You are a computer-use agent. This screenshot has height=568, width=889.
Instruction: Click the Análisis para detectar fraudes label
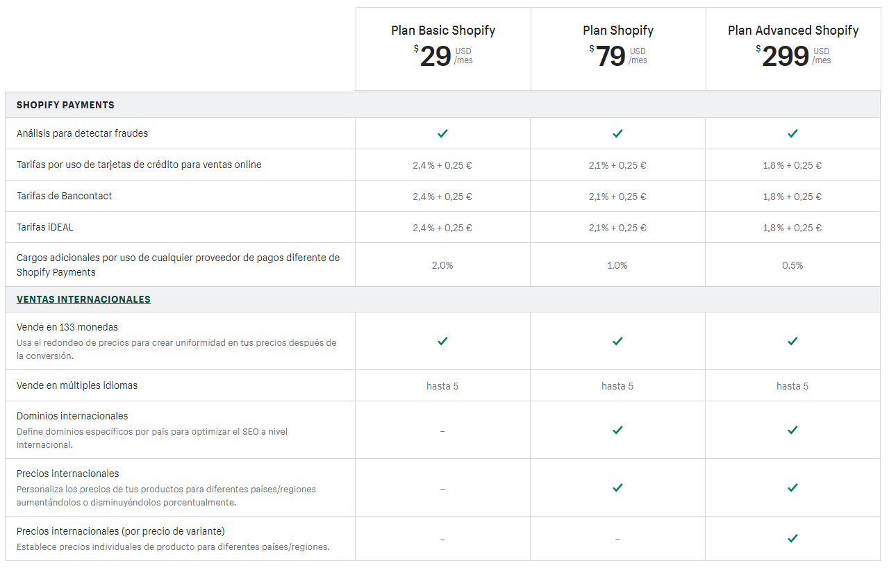tap(82, 133)
